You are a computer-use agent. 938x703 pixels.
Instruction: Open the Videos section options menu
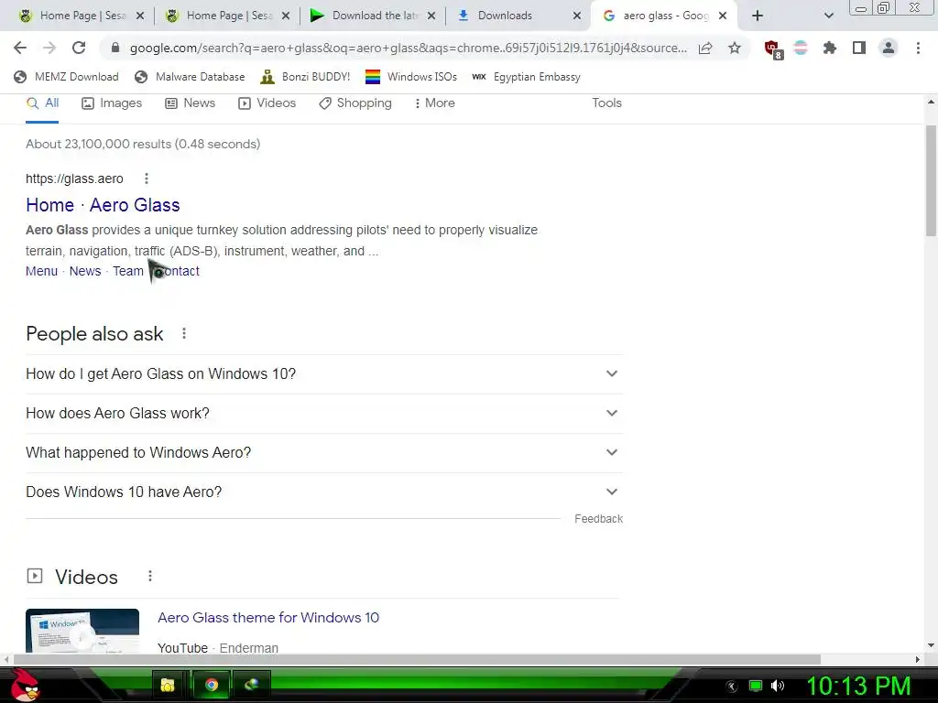[x=150, y=576]
